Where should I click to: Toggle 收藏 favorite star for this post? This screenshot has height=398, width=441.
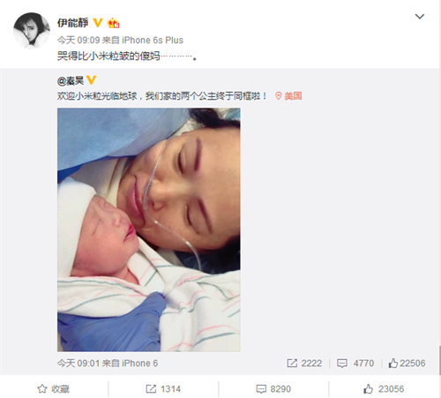53,389
